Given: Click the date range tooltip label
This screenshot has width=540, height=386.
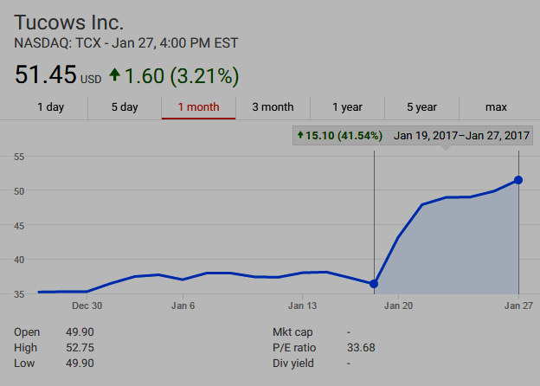Looking at the screenshot, I should click(461, 136).
